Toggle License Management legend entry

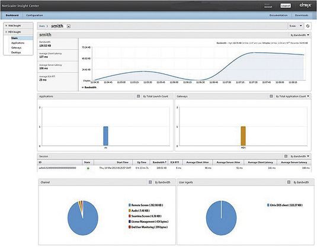point(148,222)
